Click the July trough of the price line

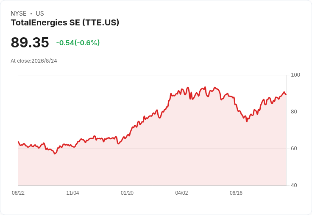click(x=247, y=121)
